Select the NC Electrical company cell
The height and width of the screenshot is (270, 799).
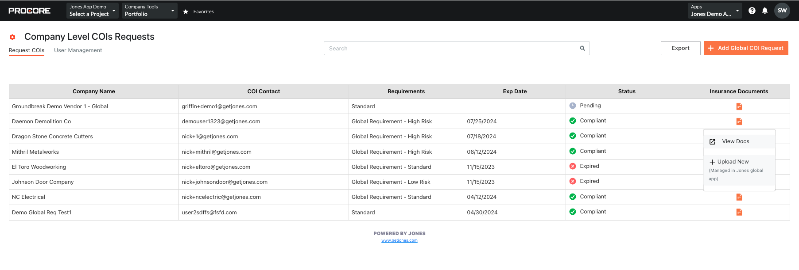(94, 197)
